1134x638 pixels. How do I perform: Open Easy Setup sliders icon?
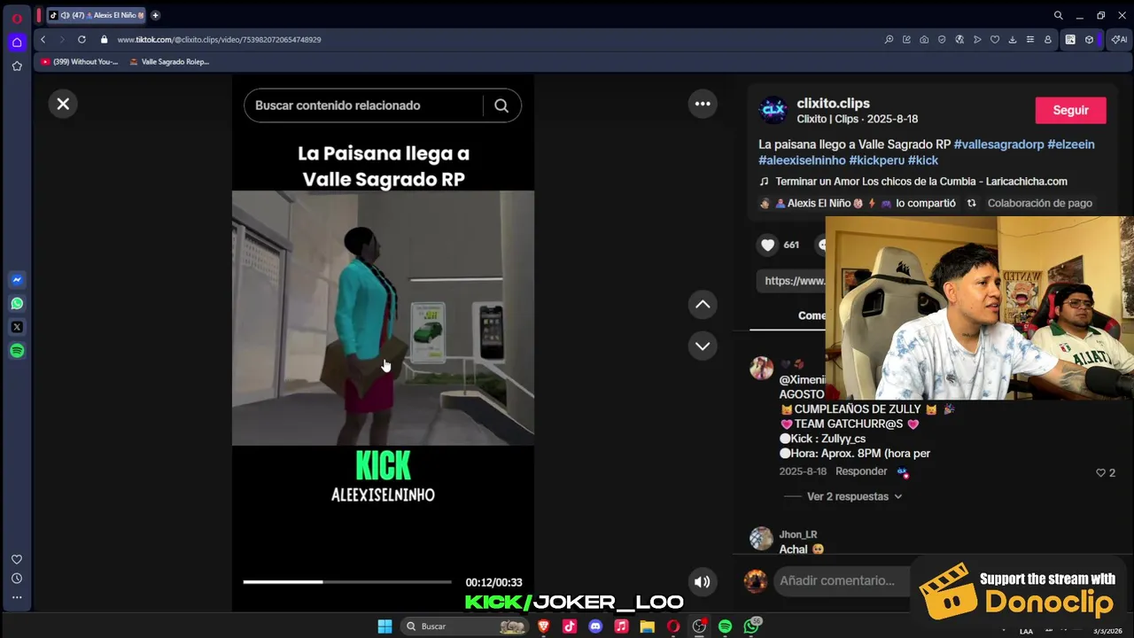(x=1030, y=40)
